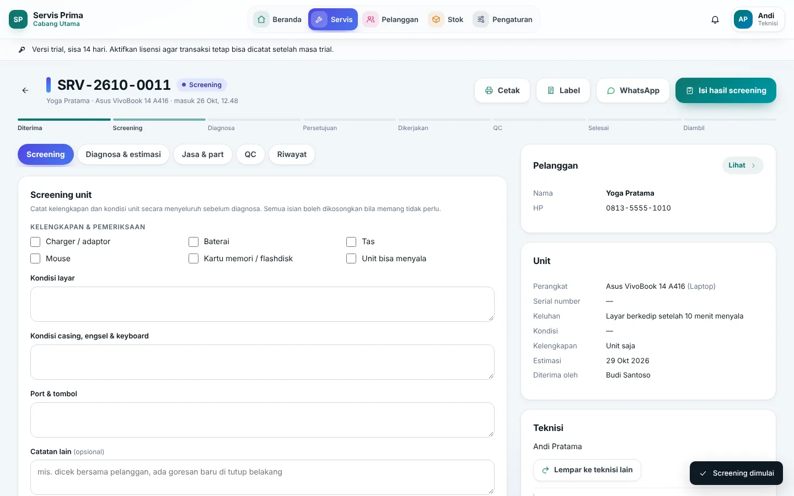Open Pelanggan people icon

click(x=371, y=19)
